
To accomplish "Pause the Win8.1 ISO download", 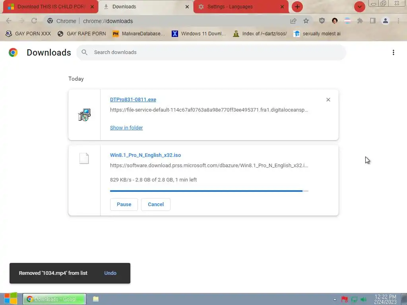I will 124,205.
